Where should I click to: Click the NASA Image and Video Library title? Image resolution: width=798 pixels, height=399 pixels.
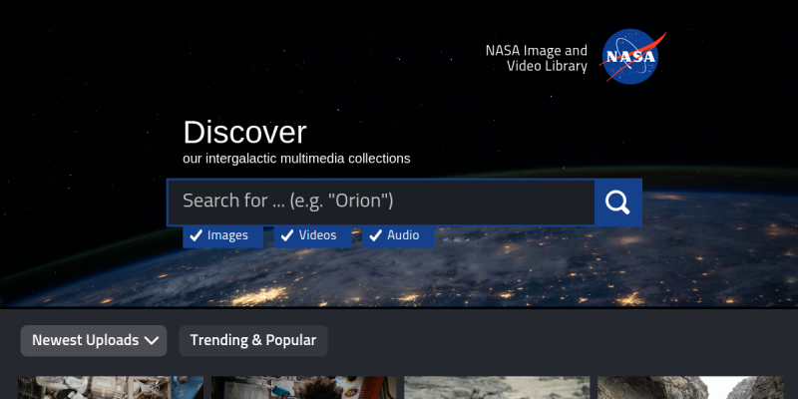[x=537, y=59]
